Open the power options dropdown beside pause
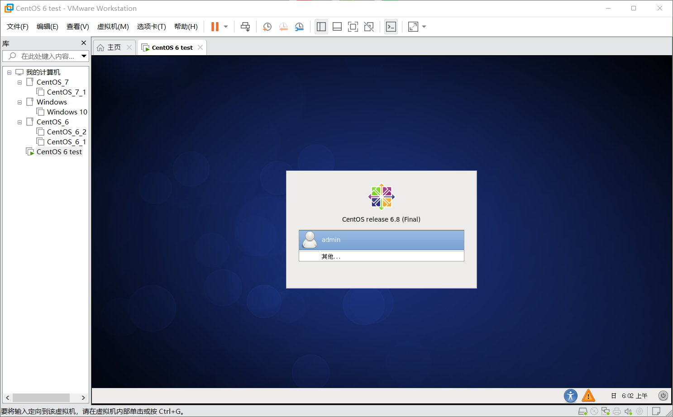Image resolution: width=673 pixels, height=417 pixels. (x=226, y=27)
